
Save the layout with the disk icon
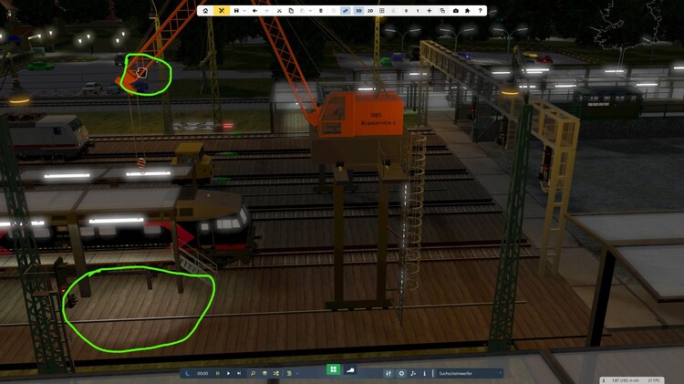tap(236, 10)
